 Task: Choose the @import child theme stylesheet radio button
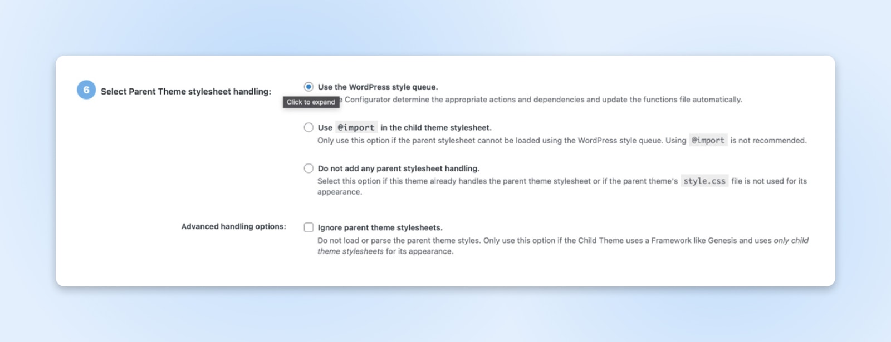(309, 127)
